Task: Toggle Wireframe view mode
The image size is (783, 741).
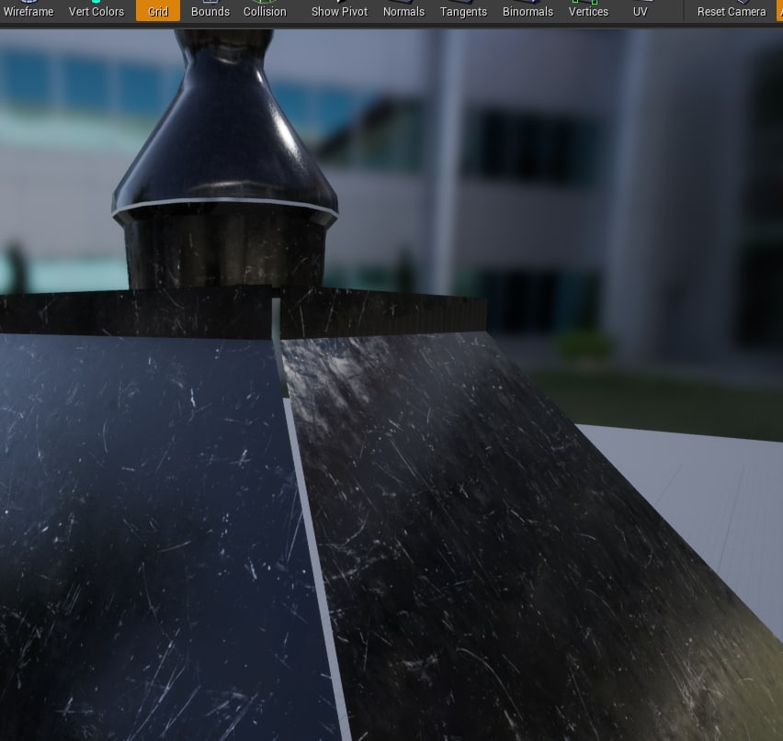Action: pyautogui.click(x=28, y=10)
